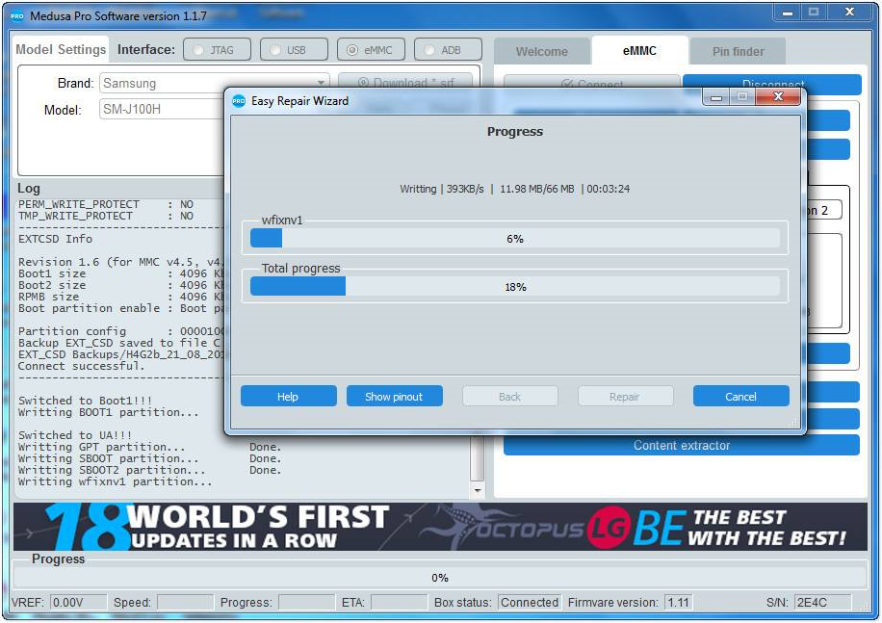Select the JTAG interface radio button
Image resolution: width=882 pixels, height=623 pixels.
pyautogui.click(x=216, y=49)
